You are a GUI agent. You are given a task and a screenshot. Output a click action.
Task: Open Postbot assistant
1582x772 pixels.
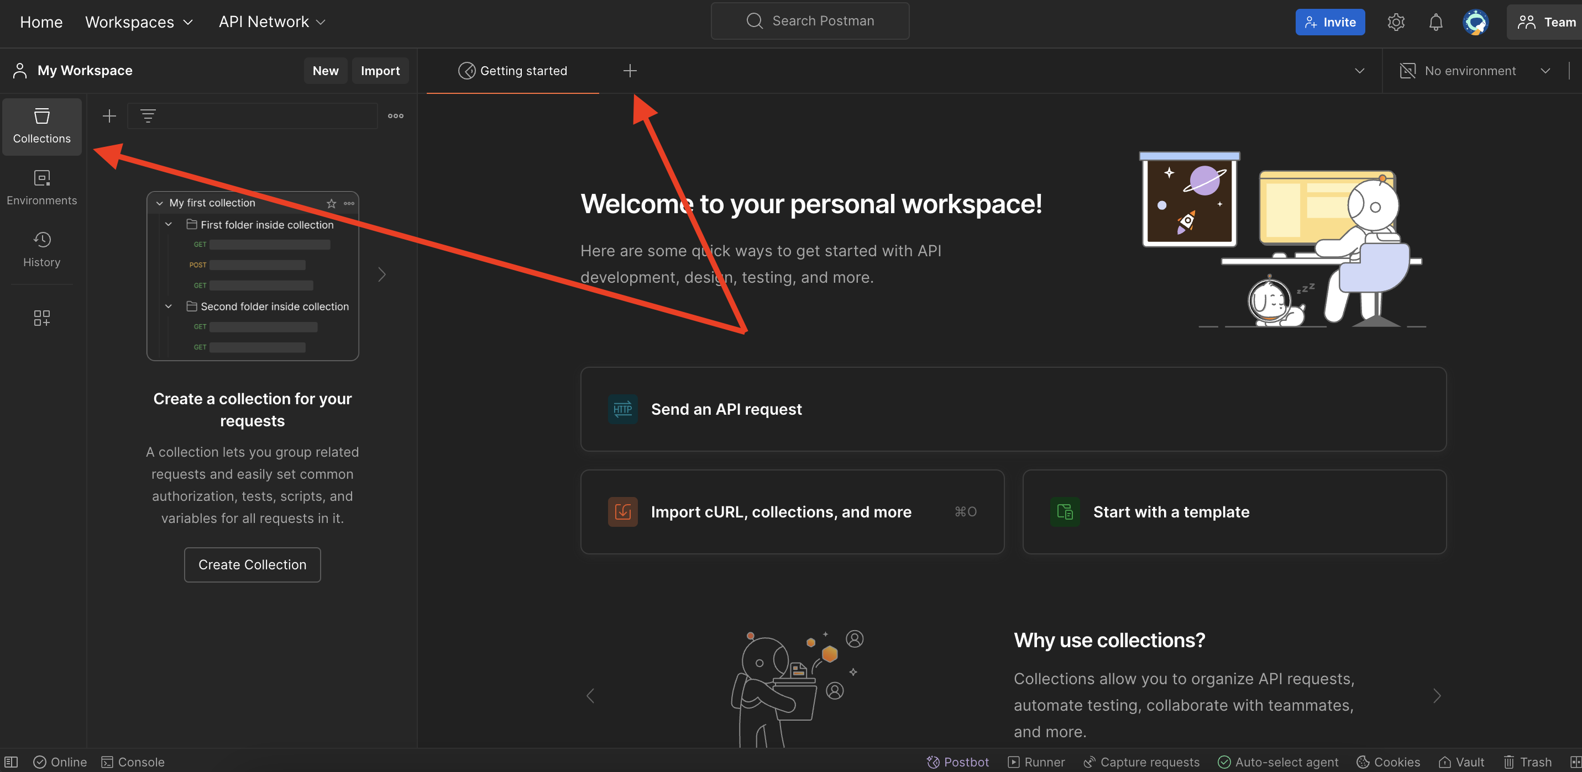(957, 762)
